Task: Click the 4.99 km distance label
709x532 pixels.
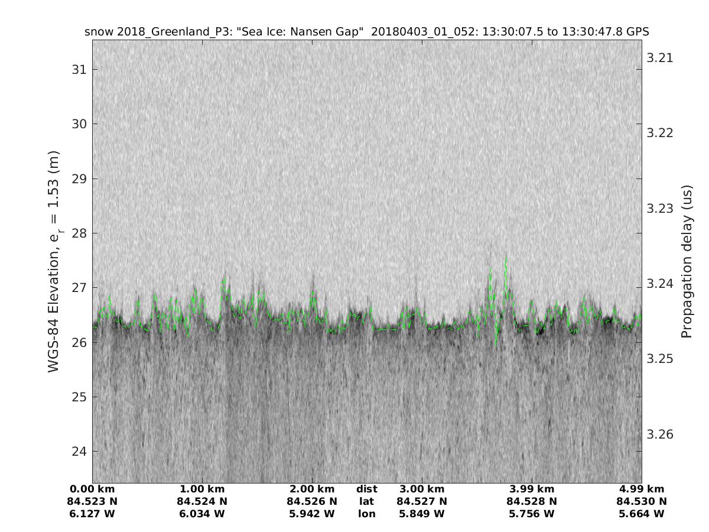Action: coord(642,489)
